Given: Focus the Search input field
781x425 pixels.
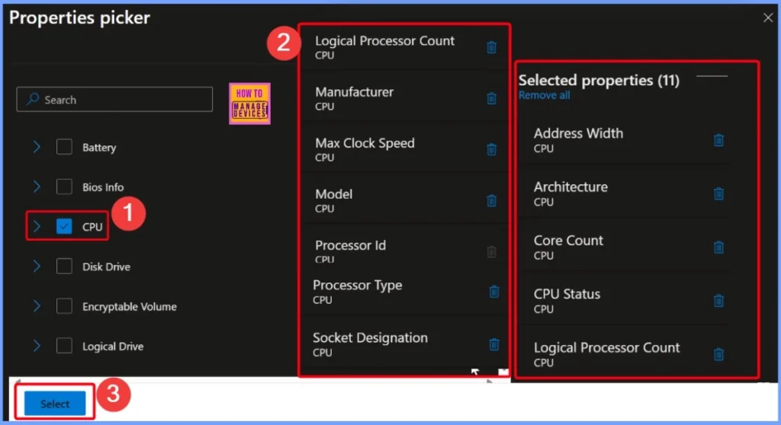Looking at the screenshot, I should coord(114,100).
